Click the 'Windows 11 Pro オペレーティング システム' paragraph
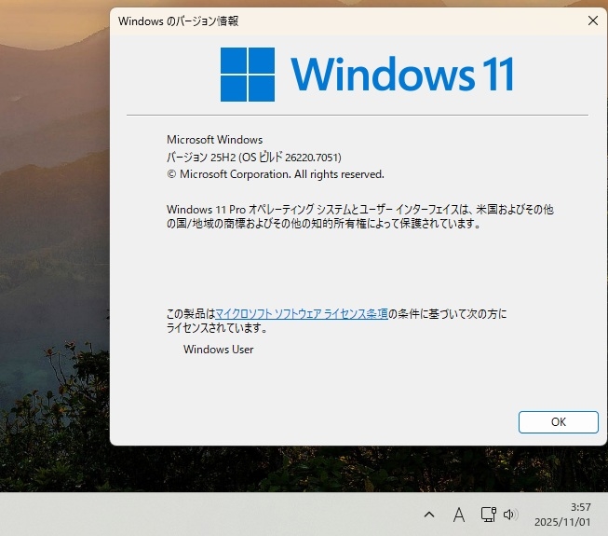This screenshot has height=536, width=608. [x=359, y=216]
